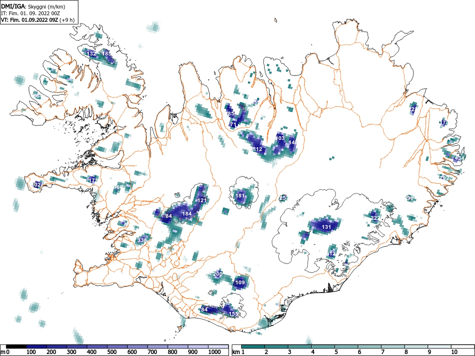
Task: Select the 500–600 m purple legend swatch
Action: (x=117, y=347)
